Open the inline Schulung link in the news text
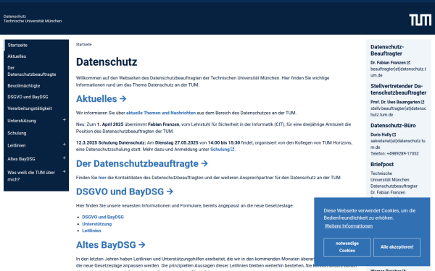435x271 pixels. click(220, 150)
